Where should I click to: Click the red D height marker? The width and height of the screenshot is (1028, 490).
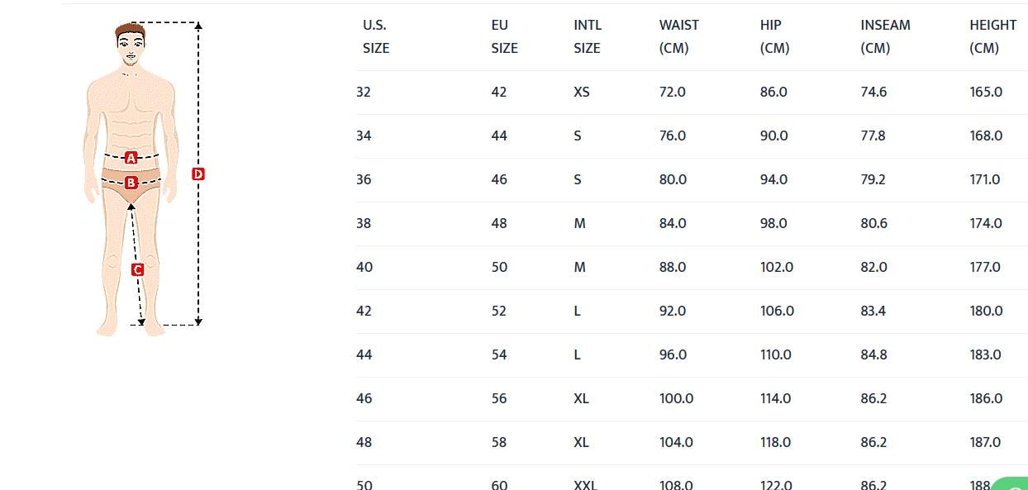(198, 174)
